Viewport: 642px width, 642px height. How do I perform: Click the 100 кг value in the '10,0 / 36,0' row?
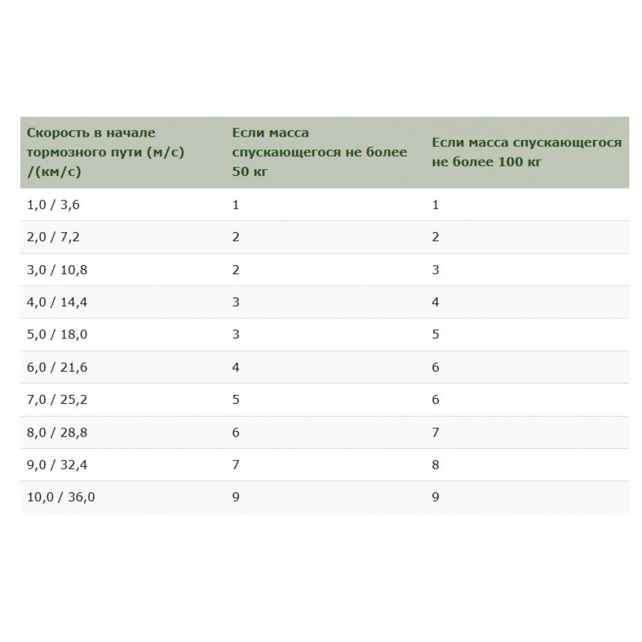point(435,497)
